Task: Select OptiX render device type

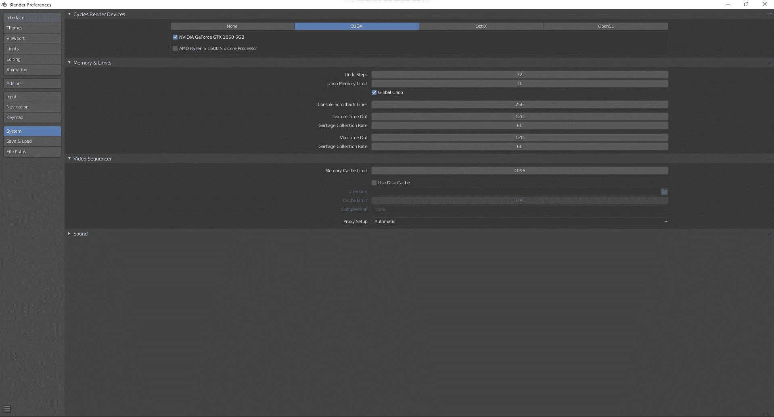Action: point(481,26)
